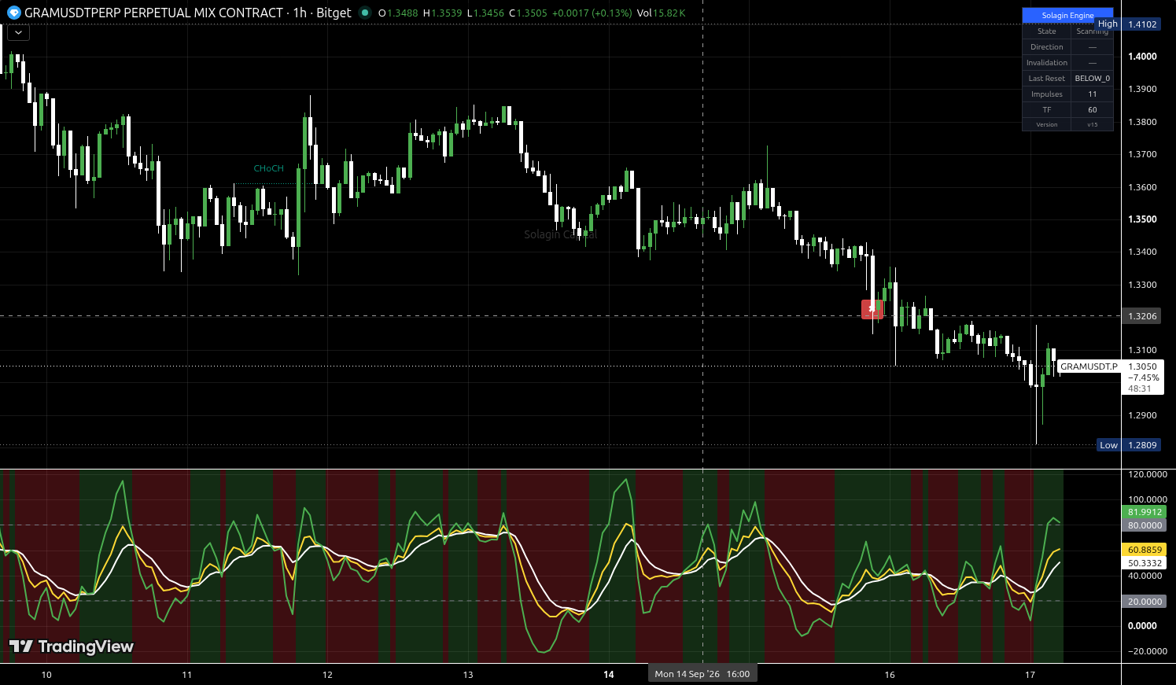Click date 13 on the time axis
The image size is (1176, 685).
(x=468, y=675)
